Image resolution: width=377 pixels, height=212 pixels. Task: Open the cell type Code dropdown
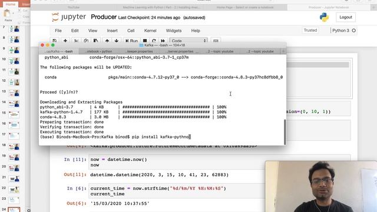tap(188, 41)
